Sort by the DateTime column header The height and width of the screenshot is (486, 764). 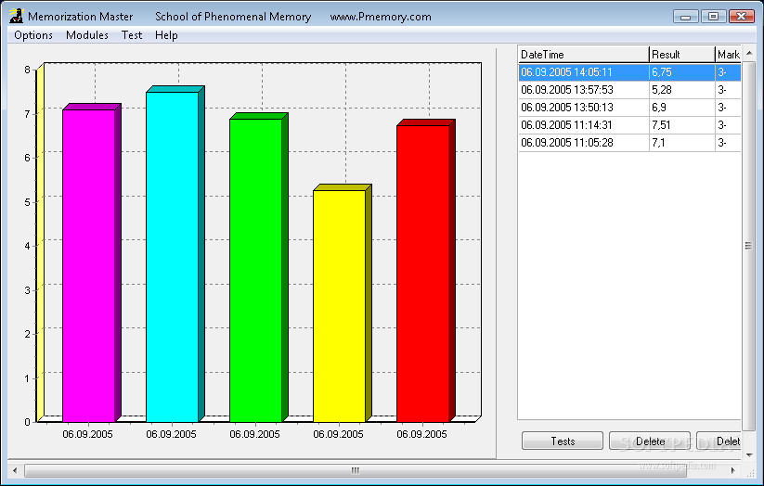click(x=584, y=55)
